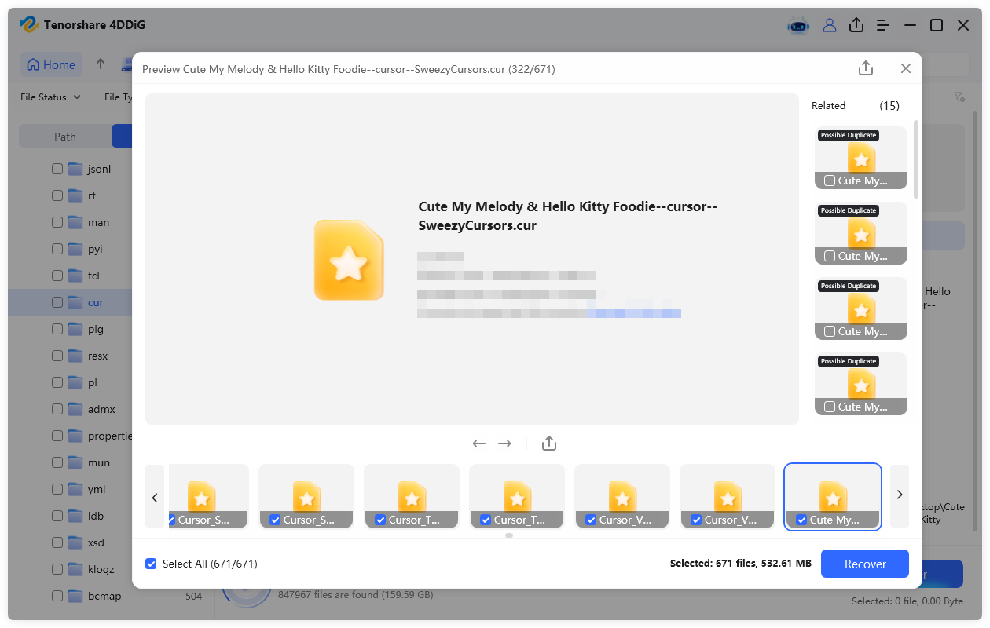
Task: Click the filter funnel icon in the main window
Action: 959,97
